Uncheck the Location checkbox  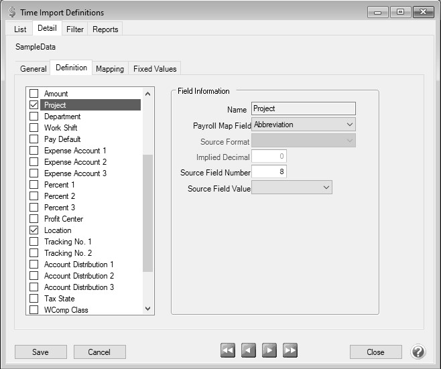click(x=34, y=230)
